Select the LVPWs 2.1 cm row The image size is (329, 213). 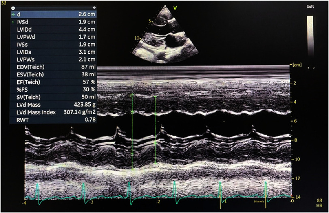tap(54, 60)
